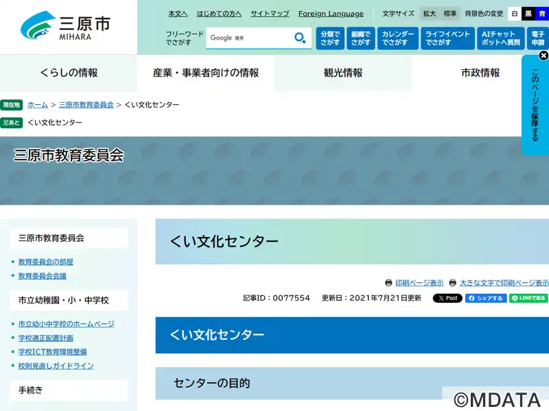
Task: Open the 学校ICT教育環境整備 link
Action: [53, 351]
